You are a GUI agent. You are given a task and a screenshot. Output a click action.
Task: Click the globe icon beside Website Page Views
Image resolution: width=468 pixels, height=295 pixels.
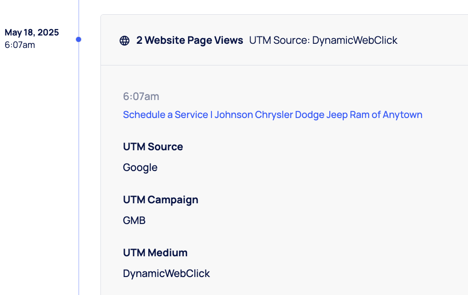pyautogui.click(x=124, y=41)
